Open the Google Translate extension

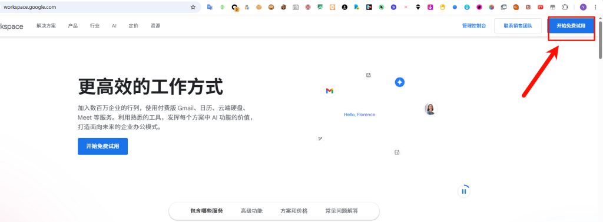coord(210,7)
